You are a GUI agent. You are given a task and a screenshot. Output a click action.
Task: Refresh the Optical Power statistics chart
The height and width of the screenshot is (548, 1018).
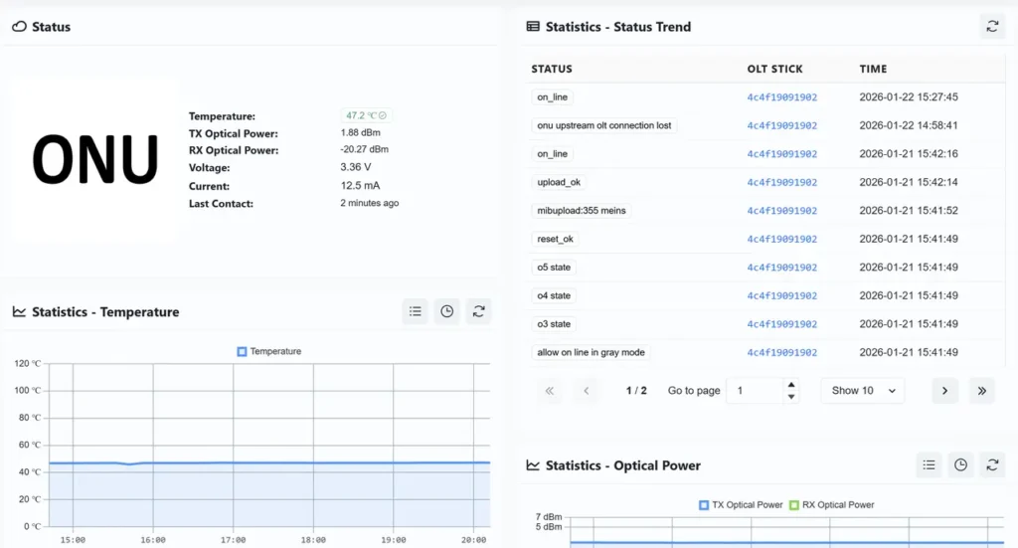[992, 464]
